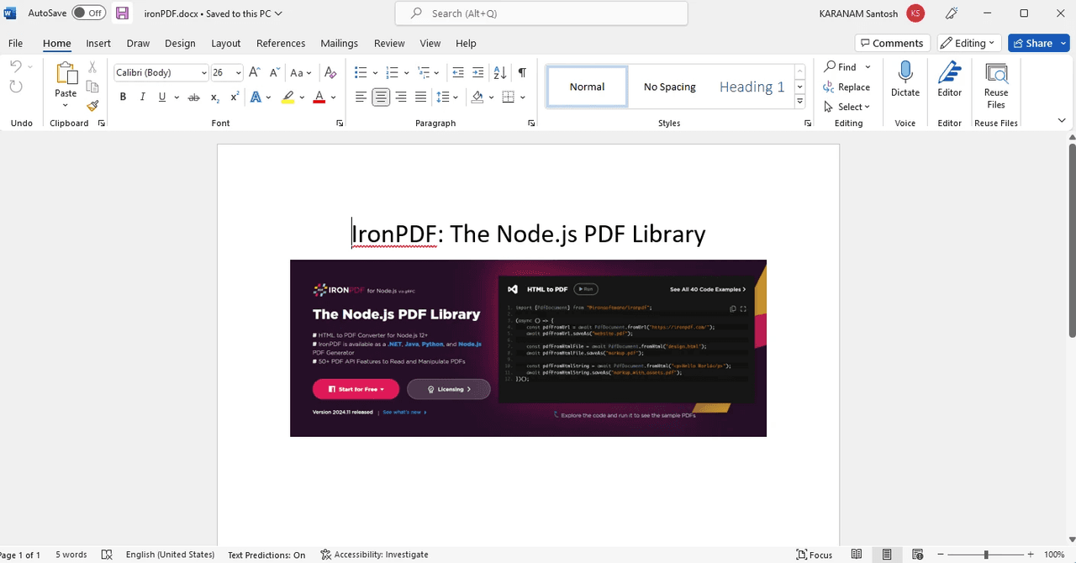Click Replace in Editing group

coord(847,87)
